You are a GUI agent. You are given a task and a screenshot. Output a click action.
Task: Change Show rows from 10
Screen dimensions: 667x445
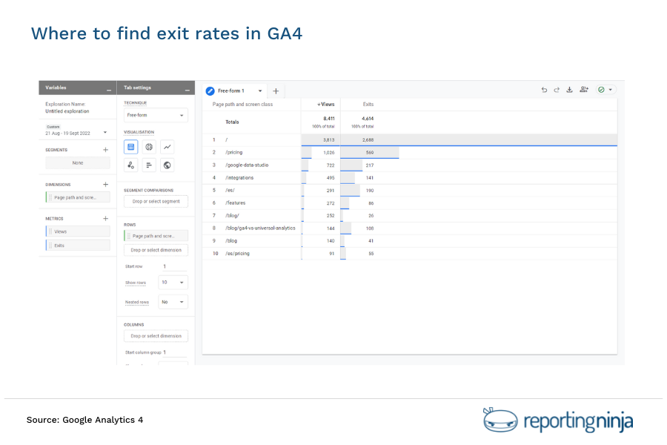tap(174, 283)
